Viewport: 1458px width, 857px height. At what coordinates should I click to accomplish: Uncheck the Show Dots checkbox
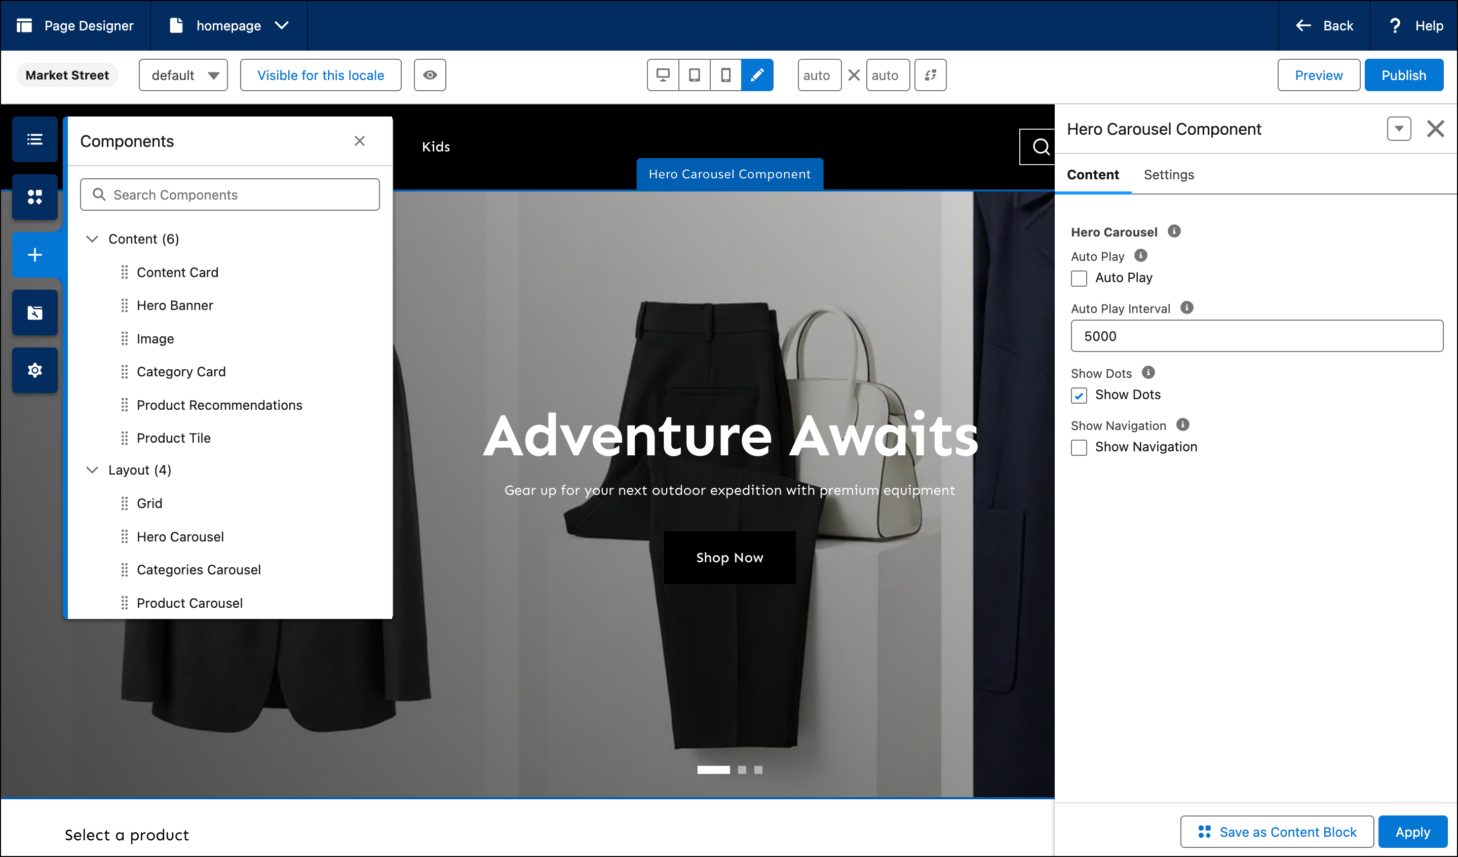pos(1079,396)
